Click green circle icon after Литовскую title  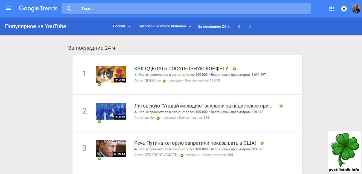[x=281, y=106]
